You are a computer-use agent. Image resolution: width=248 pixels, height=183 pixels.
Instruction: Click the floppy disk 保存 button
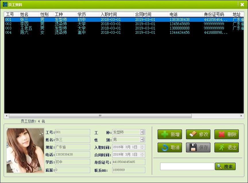[x=198, y=147]
